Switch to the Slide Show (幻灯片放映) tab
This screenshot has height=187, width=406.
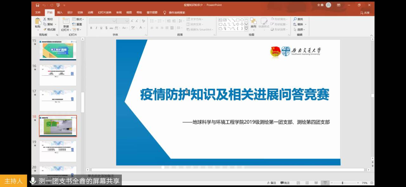point(104,12)
